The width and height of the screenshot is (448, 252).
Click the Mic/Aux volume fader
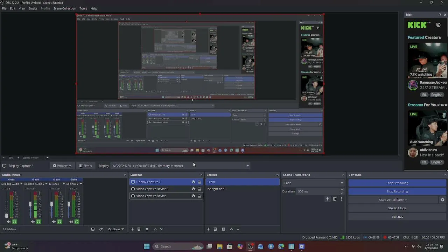tap(51, 204)
